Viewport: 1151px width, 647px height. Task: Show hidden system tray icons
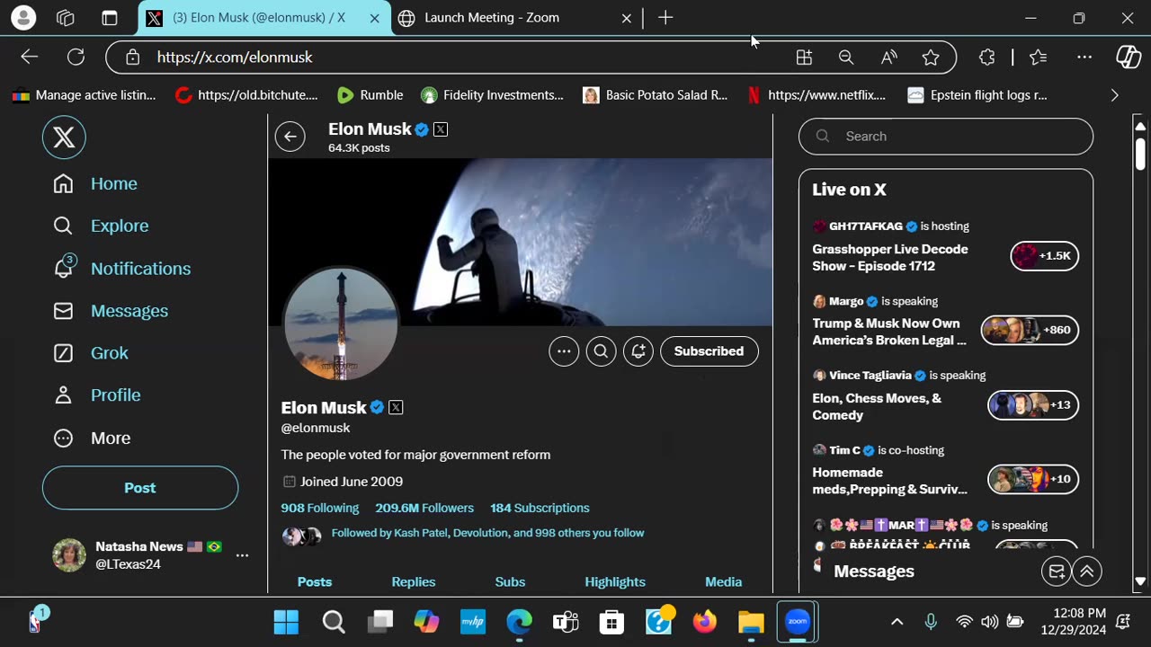(x=897, y=622)
